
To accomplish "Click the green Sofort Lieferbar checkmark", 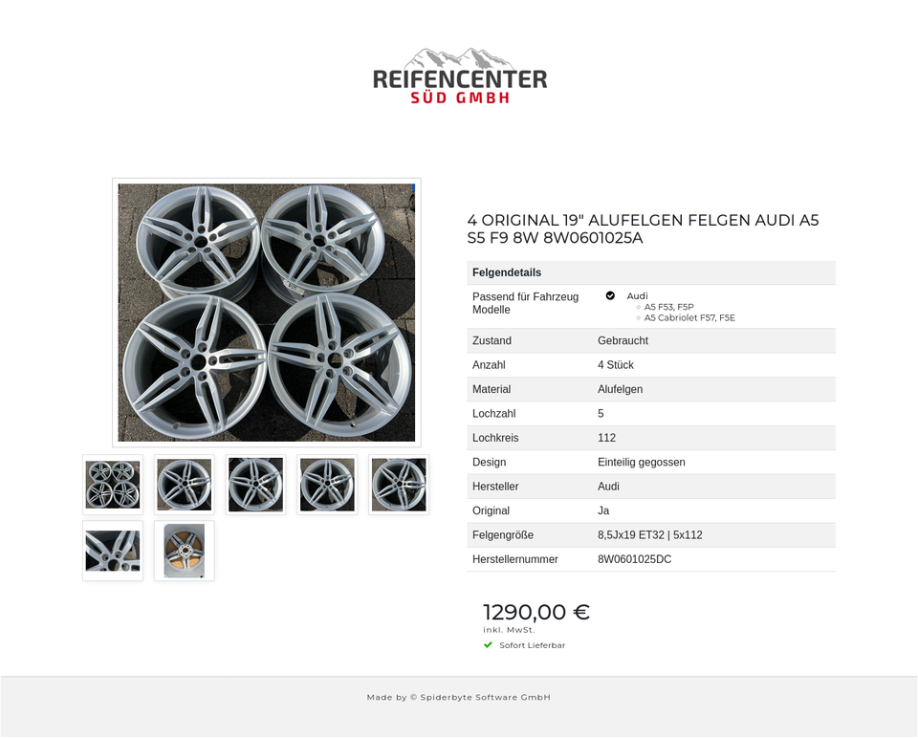I will pyautogui.click(x=488, y=645).
